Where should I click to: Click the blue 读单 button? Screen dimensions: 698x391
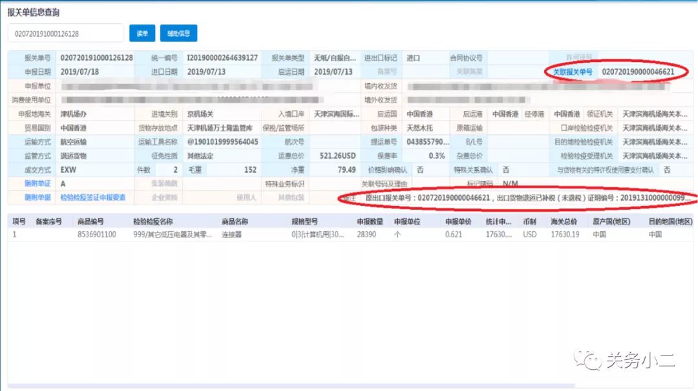[x=142, y=34]
